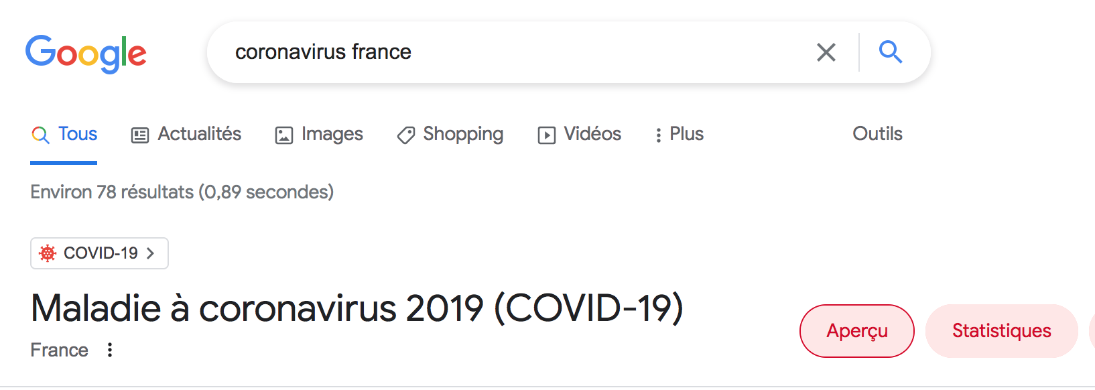This screenshot has height=390, width=1095.
Task: Click the price tag icon for Shopping
Action: coord(406,135)
